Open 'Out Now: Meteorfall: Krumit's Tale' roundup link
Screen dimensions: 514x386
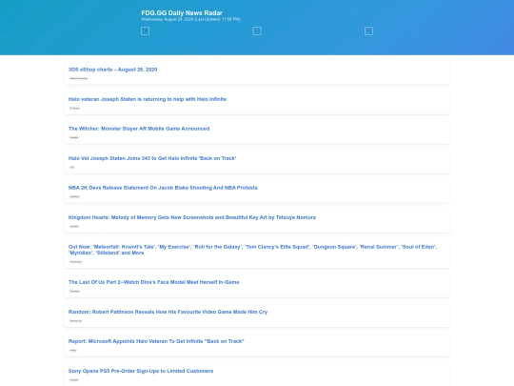(253, 250)
